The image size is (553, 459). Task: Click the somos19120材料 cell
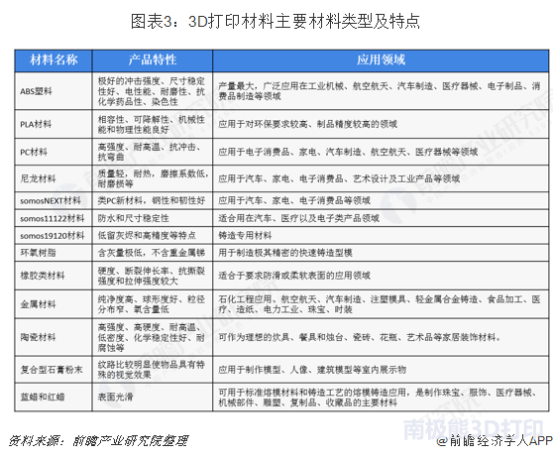point(54,235)
